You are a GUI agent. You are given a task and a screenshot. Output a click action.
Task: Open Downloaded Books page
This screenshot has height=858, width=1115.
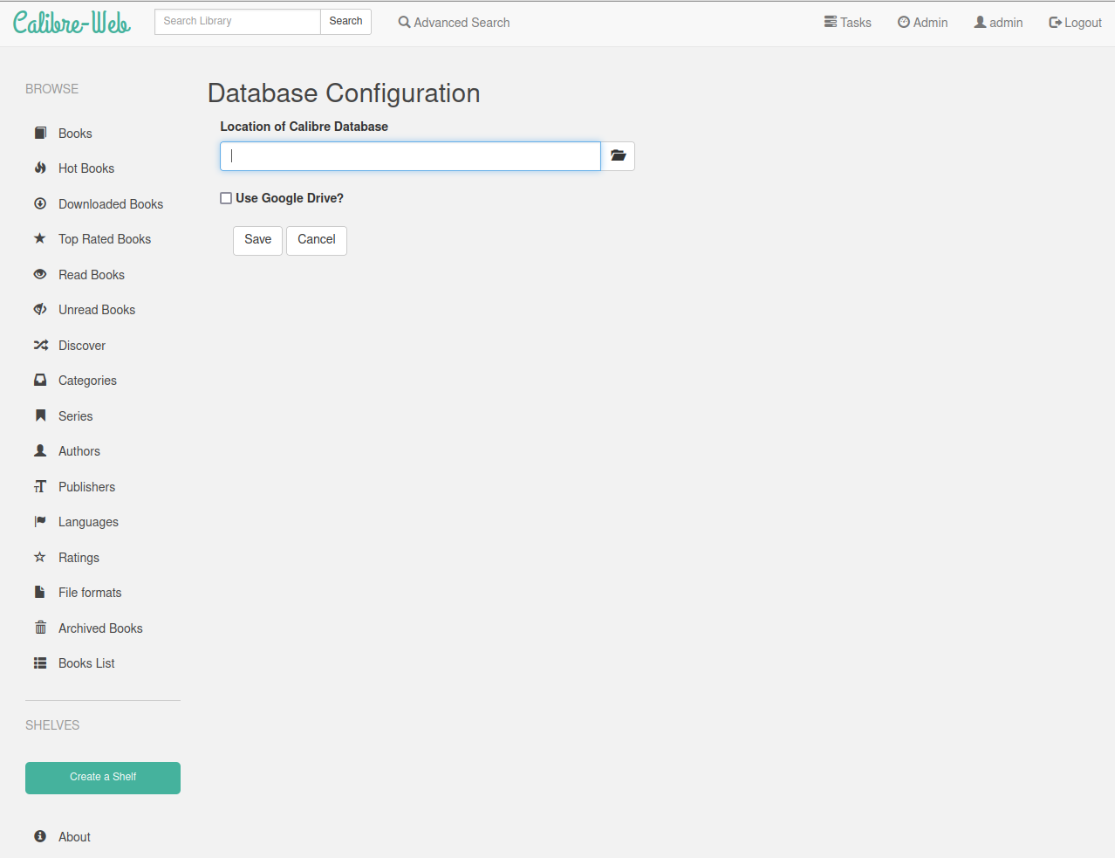(111, 204)
